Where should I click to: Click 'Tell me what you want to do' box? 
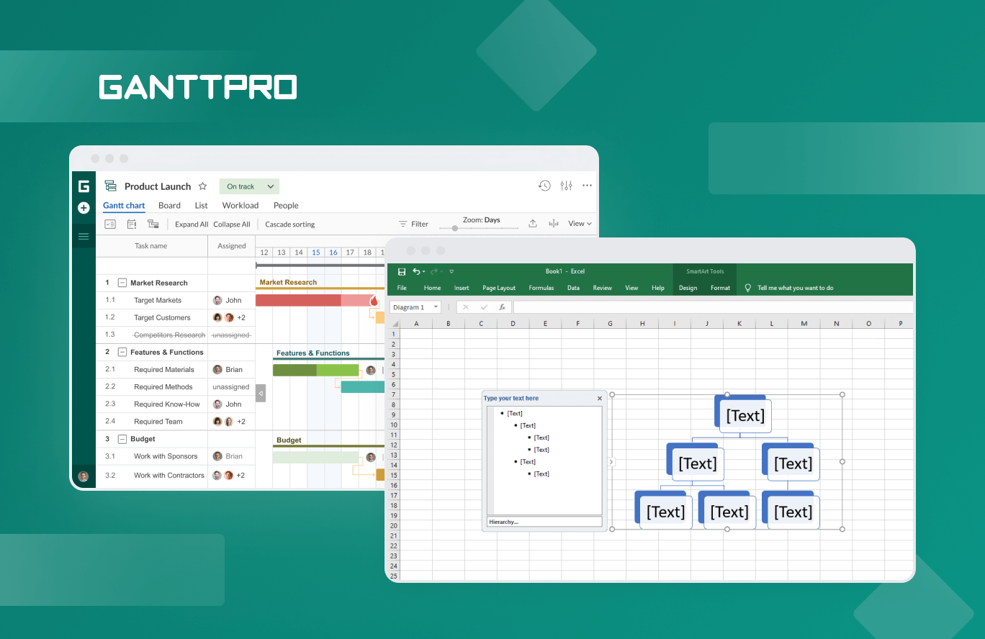[796, 288]
